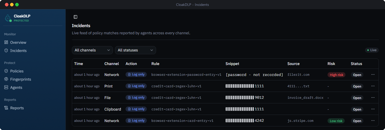Click the Incidents shield icon in sidebar

click(6, 51)
